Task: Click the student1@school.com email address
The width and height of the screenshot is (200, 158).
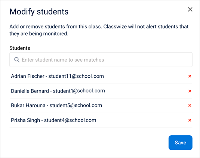Action: click(79, 91)
